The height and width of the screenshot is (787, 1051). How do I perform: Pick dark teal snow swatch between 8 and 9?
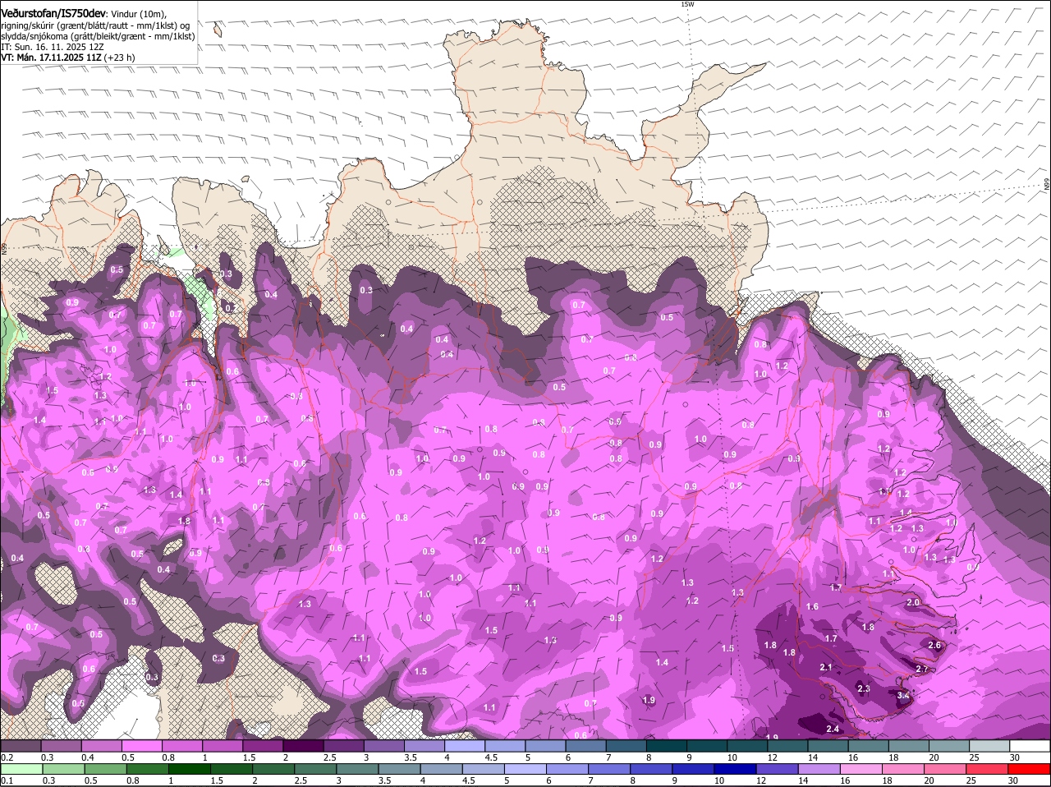tap(667, 746)
